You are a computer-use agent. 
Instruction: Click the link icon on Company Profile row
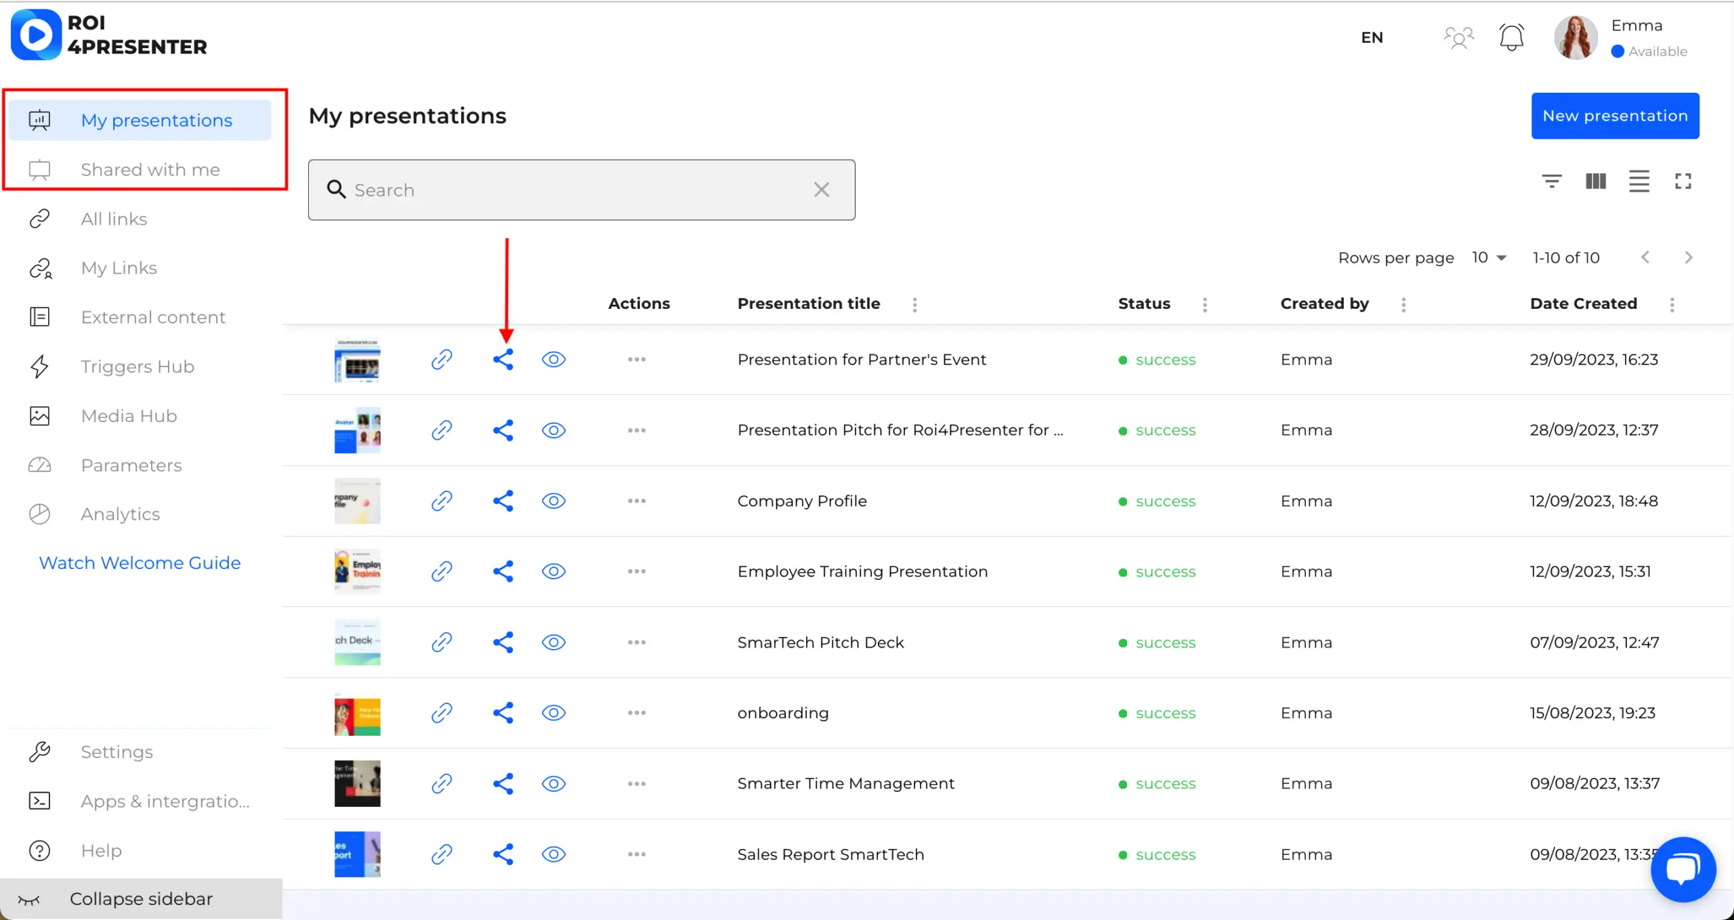[442, 500]
